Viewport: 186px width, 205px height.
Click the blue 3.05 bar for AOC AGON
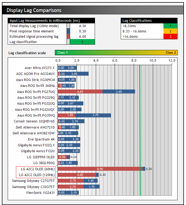point(75,74)
